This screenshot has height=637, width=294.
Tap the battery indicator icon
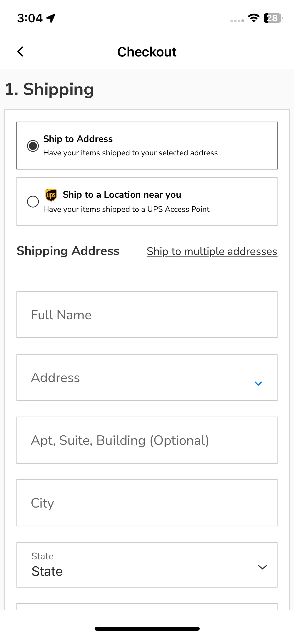(x=273, y=18)
